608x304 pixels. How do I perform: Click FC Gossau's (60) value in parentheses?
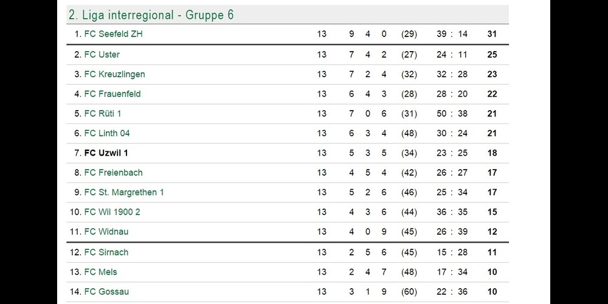tap(409, 292)
